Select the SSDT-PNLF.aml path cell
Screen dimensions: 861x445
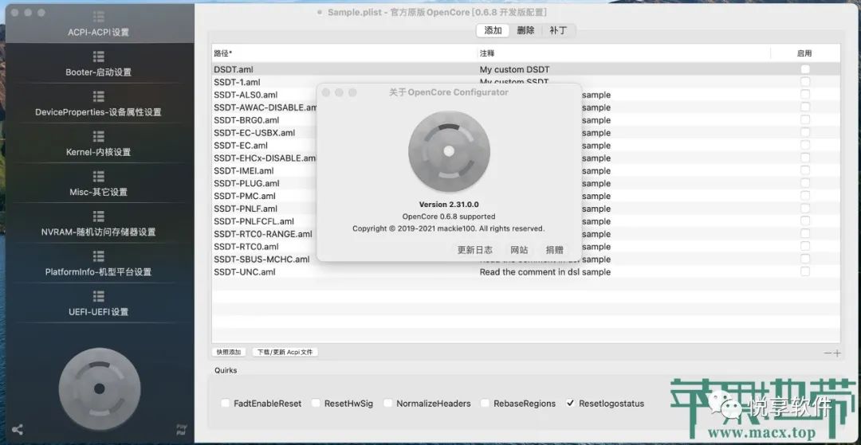pos(246,209)
